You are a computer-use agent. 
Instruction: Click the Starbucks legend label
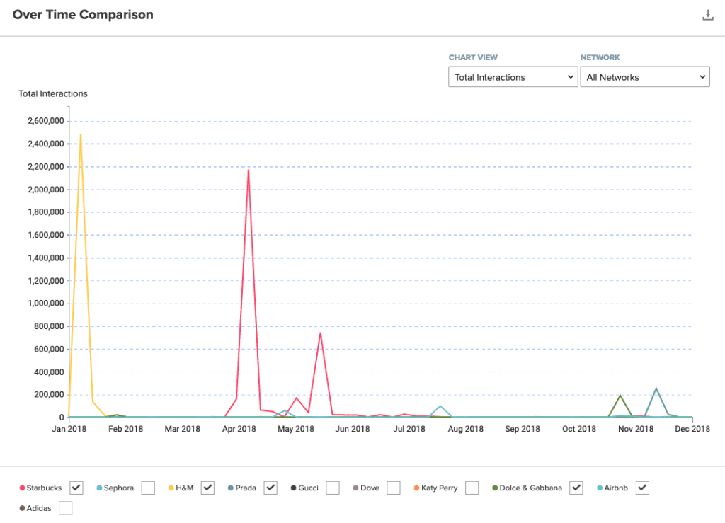tap(45, 488)
